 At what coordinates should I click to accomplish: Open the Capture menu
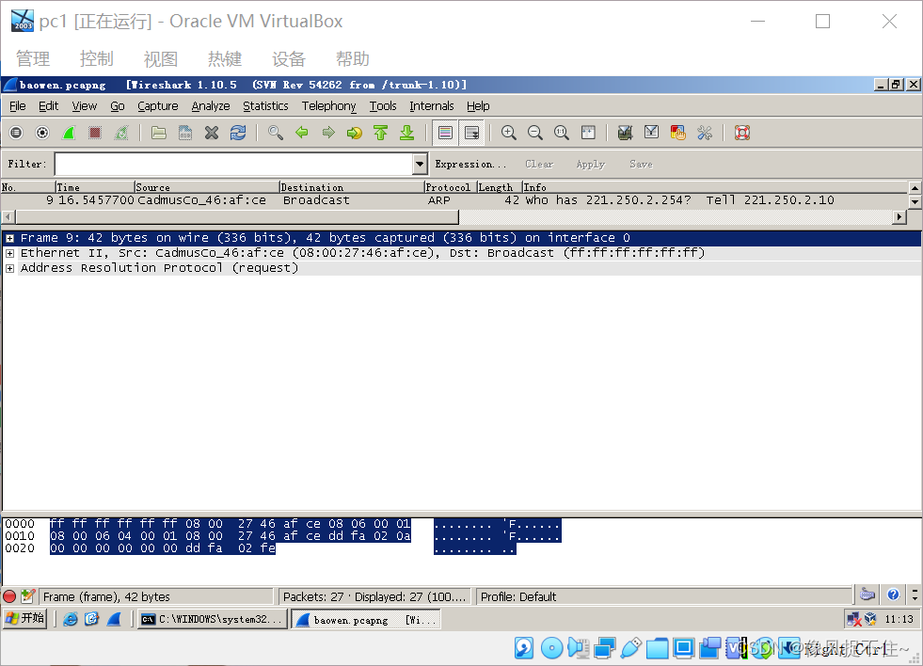(158, 106)
